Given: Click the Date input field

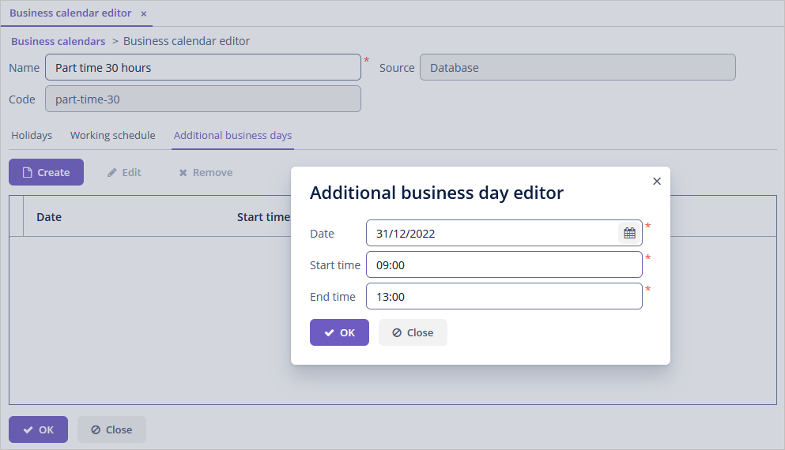Looking at the screenshot, I should [490, 233].
